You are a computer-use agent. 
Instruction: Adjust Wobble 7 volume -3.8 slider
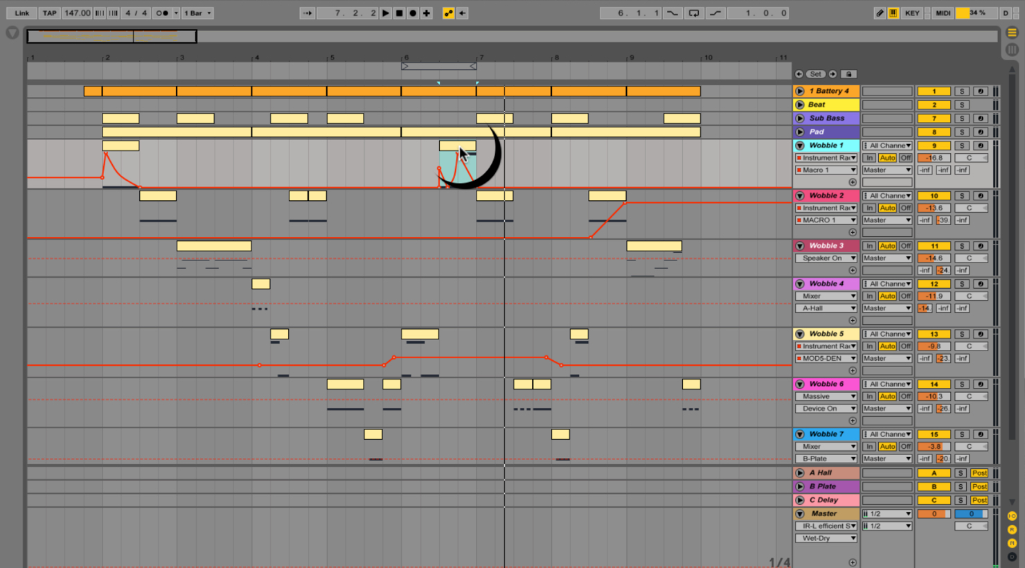click(934, 447)
